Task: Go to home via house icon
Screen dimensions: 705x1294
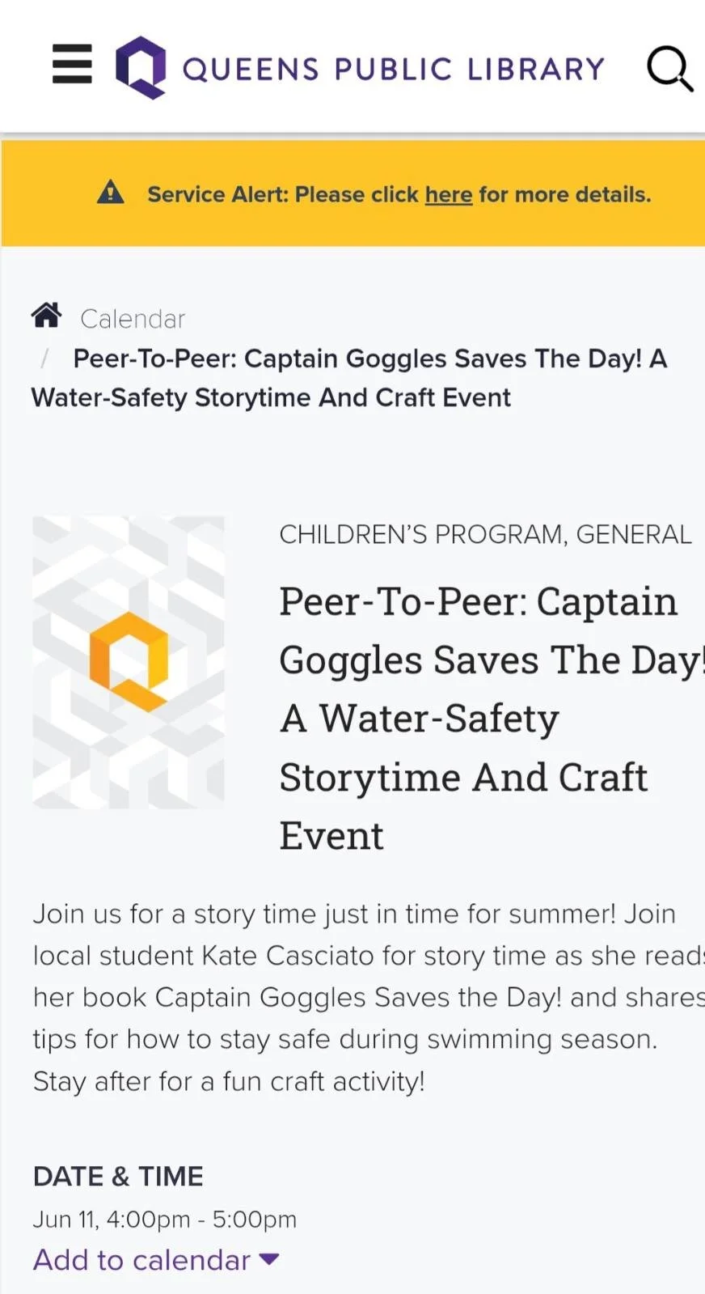Action: (47, 315)
